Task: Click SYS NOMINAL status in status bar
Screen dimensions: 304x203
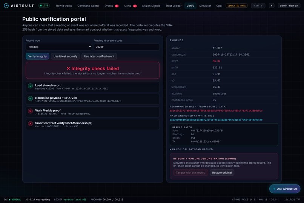Action: (12, 200)
